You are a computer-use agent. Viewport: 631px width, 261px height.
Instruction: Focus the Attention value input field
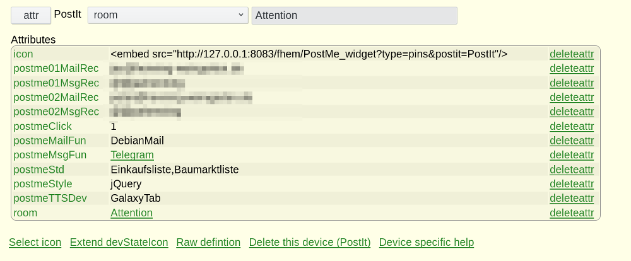coord(354,15)
